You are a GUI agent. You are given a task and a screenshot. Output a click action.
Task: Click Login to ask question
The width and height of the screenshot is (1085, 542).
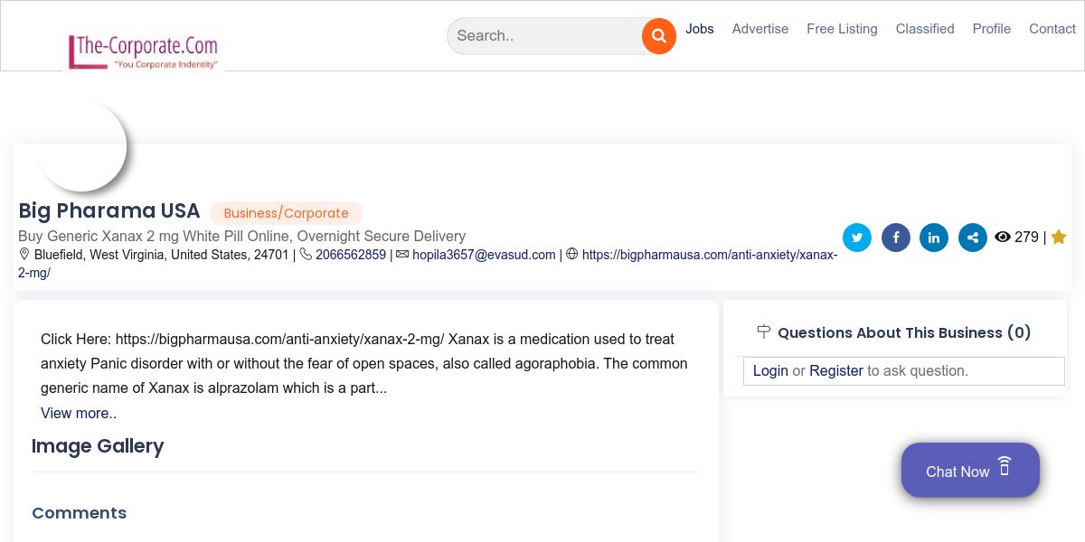pyautogui.click(x=770, y=370)
